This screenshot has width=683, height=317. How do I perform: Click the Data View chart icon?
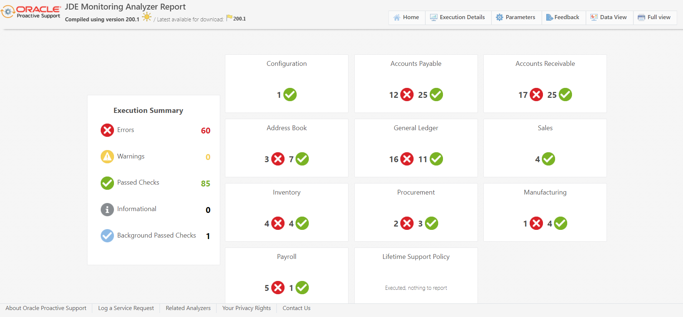(594, 17)
